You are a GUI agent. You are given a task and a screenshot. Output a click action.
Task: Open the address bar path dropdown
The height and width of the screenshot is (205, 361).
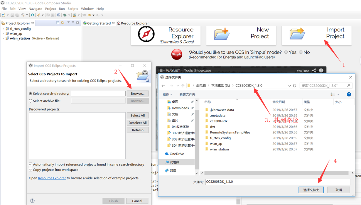(289, 86)
